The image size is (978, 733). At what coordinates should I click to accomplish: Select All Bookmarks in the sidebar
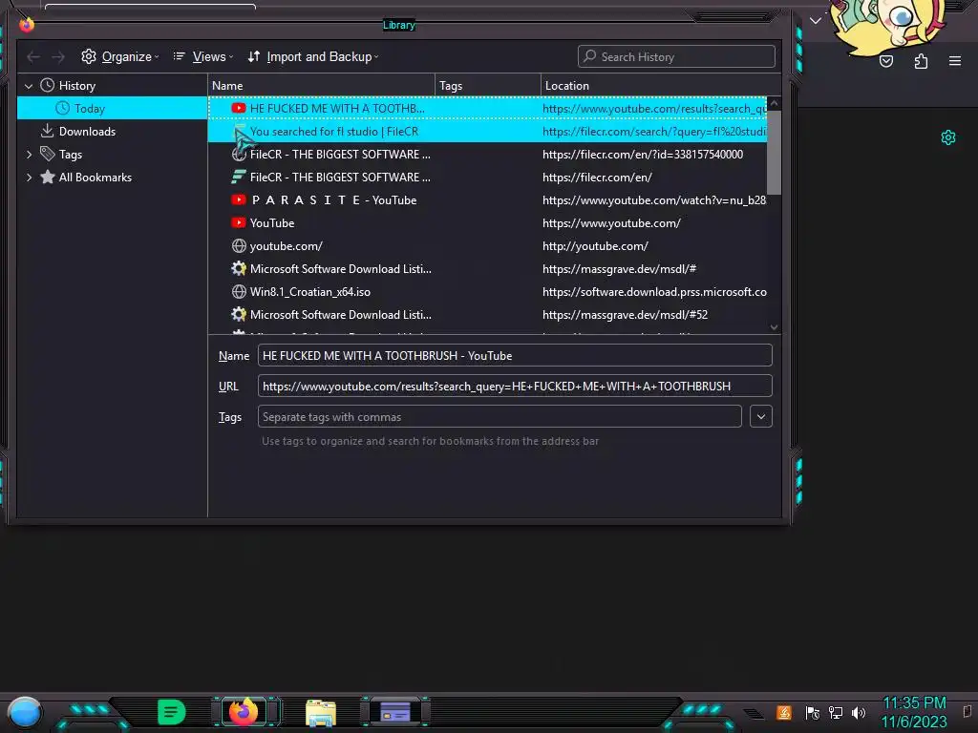coord(113,178)
